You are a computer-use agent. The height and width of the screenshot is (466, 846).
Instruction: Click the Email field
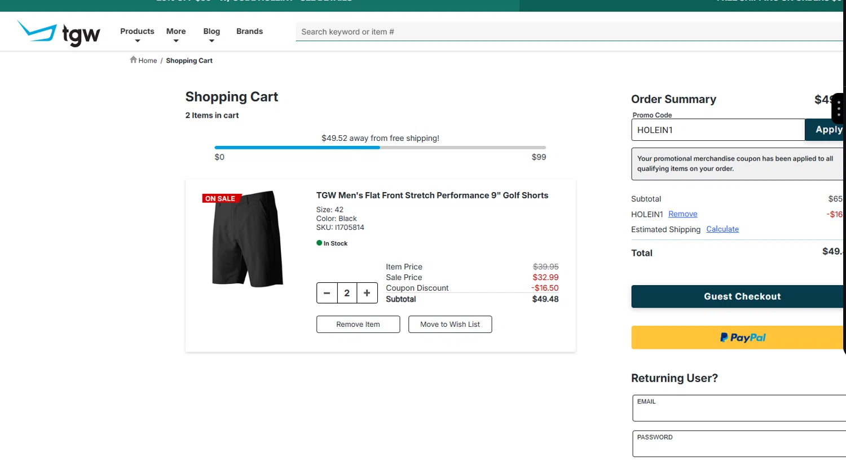pyautogui.click(x=739, y=408)
